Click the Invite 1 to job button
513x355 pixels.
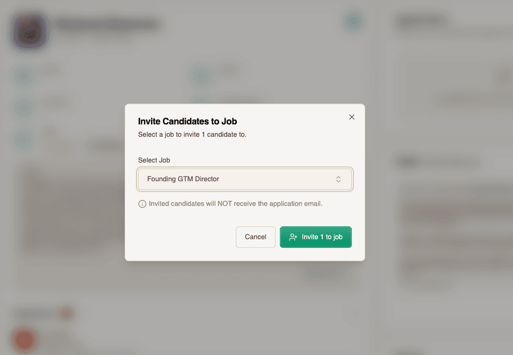pos(316,237)
